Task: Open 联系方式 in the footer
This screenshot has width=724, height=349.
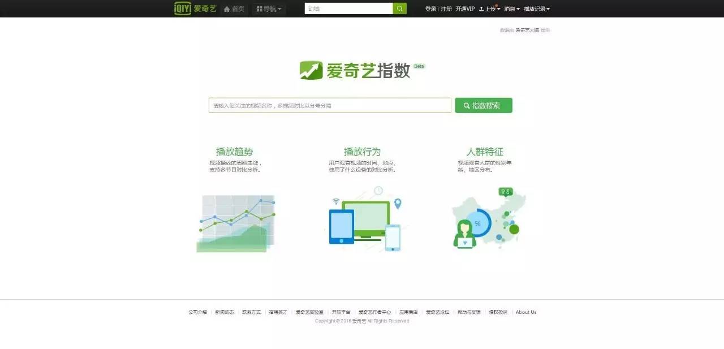Action: point(252,312)
